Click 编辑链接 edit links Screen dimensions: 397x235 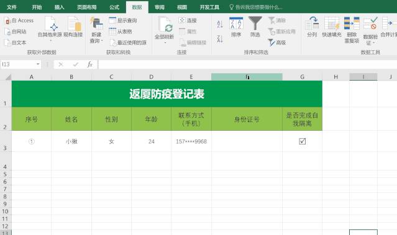point(193,42)
